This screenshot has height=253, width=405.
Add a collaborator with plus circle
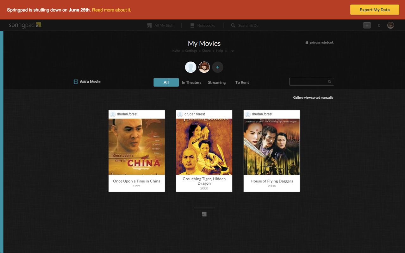218,67
